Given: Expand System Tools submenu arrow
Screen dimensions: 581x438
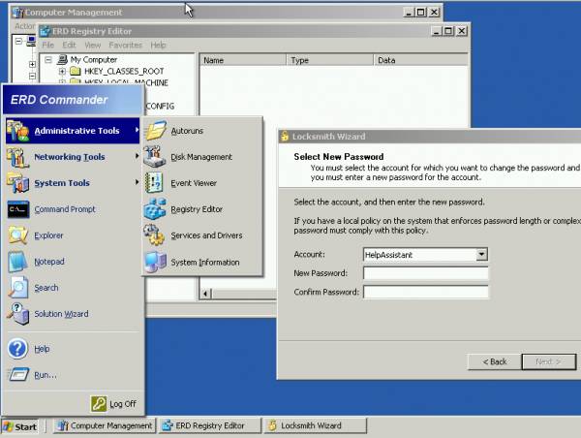Looking at the screenshot, I should click(137, 182).
